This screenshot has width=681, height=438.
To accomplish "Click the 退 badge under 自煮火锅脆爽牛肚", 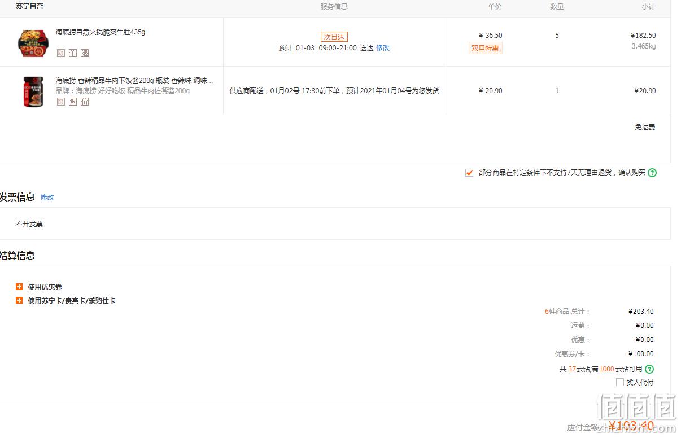I will click(x=85, y=53).
